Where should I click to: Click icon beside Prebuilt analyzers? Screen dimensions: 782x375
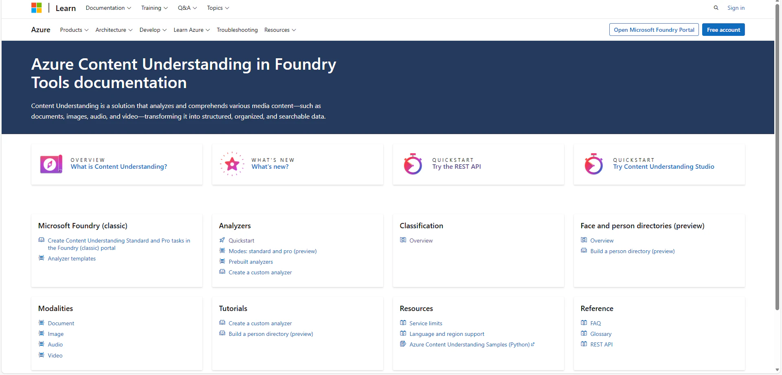pos(222,261)
